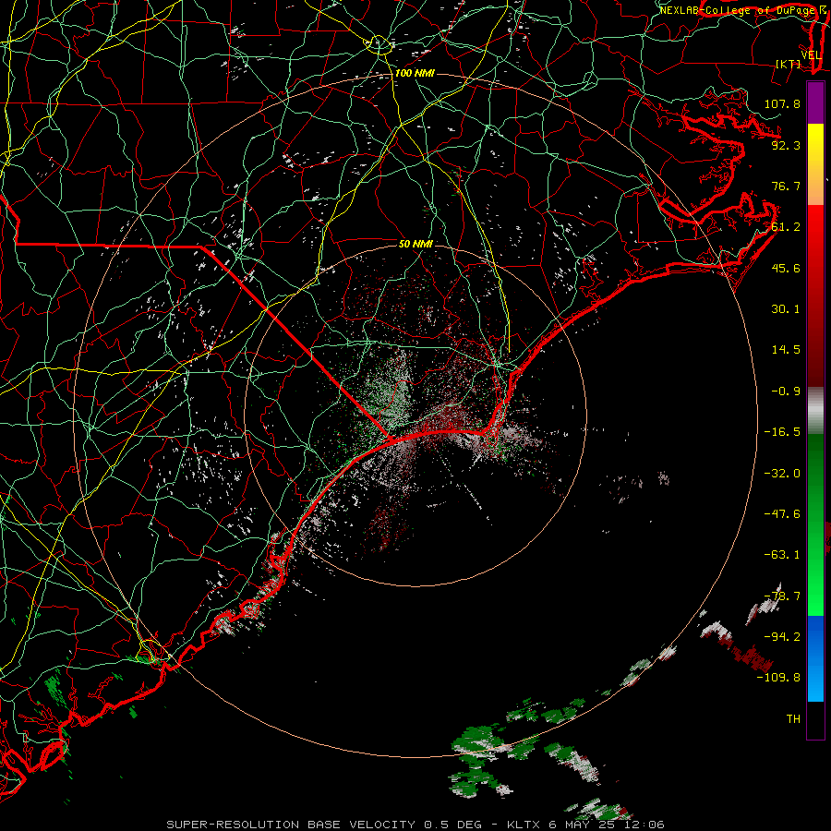Select the -32.0 legend value

tap(782, 474)
